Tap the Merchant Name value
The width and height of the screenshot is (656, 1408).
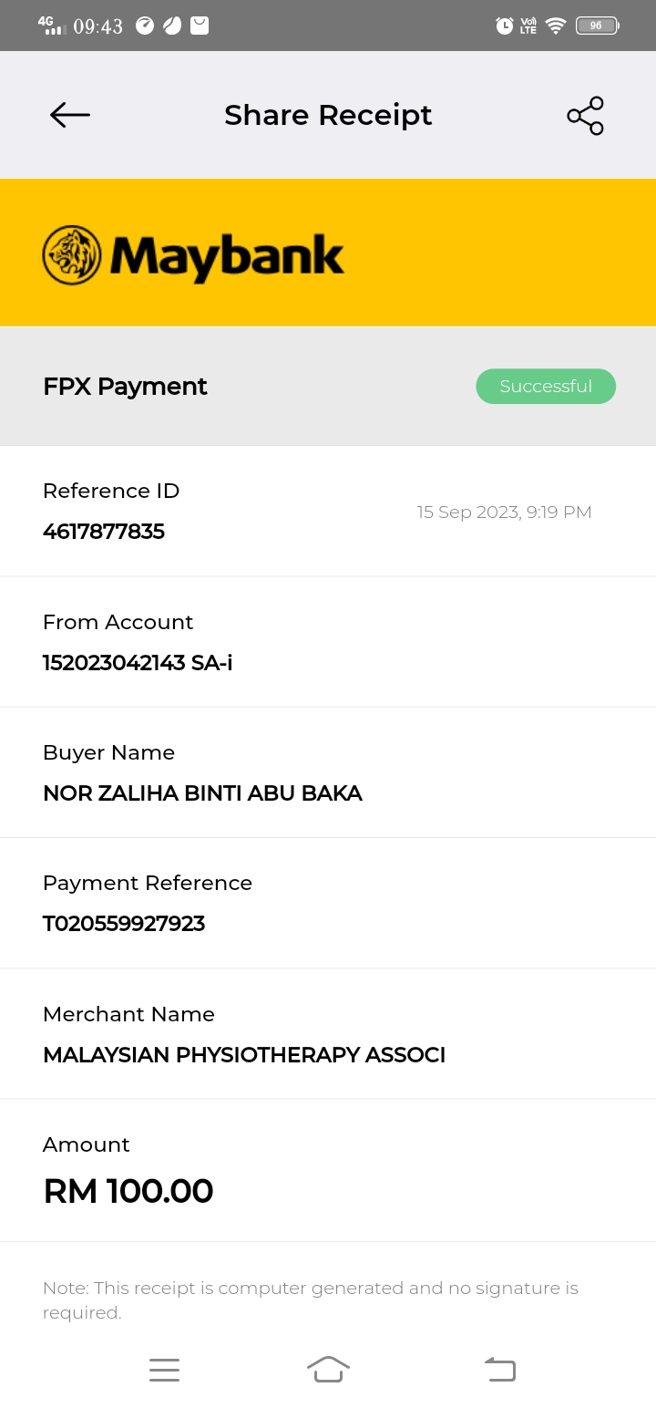tap(244, 1055)
